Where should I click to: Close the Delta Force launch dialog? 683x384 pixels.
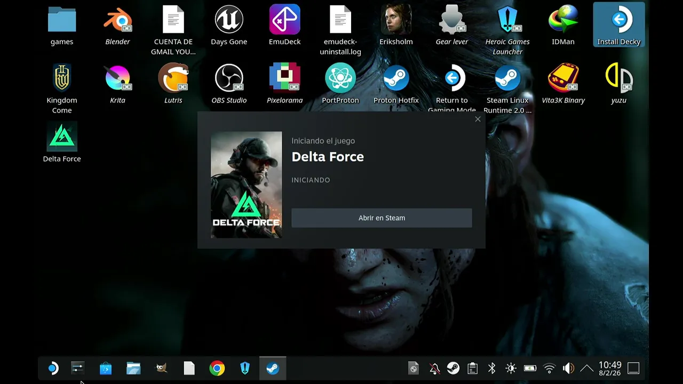pyautogui.click(x=478, y=119)
